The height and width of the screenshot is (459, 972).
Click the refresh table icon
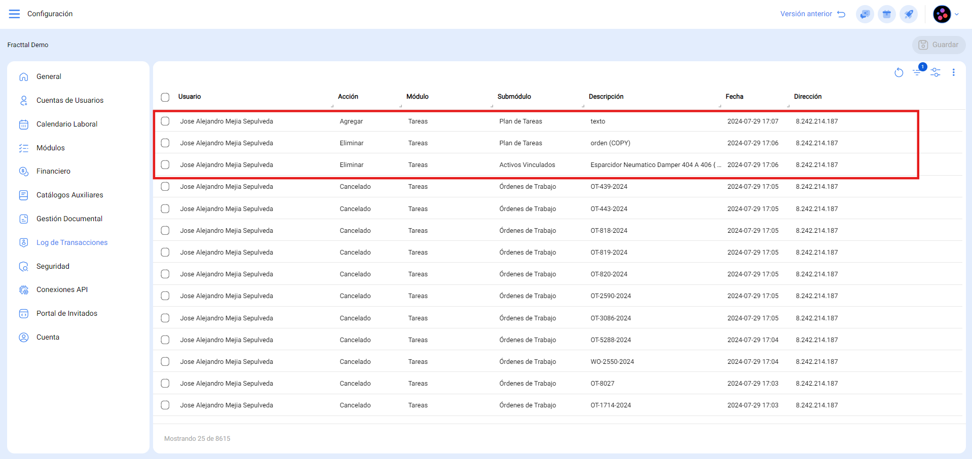point(899,73)
